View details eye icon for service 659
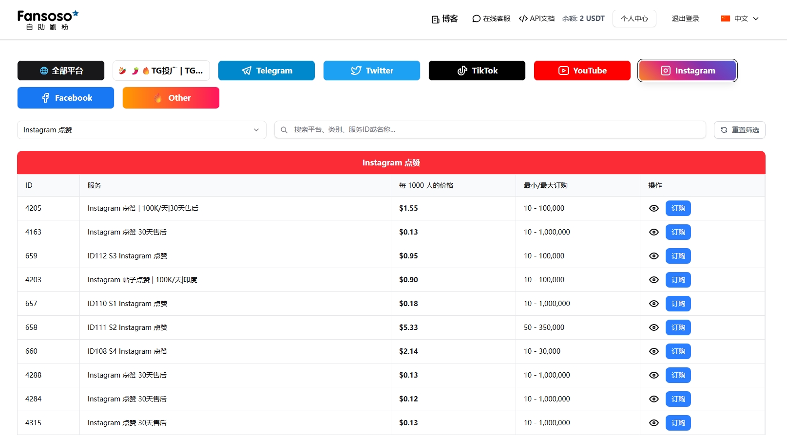Screen dimensions: 787x435 pos(654,256)
